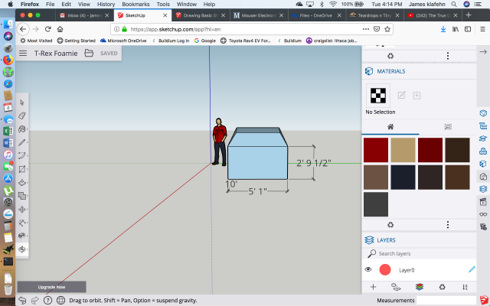
Task: Select the dark navy material swatch
Action: point(403,177)
